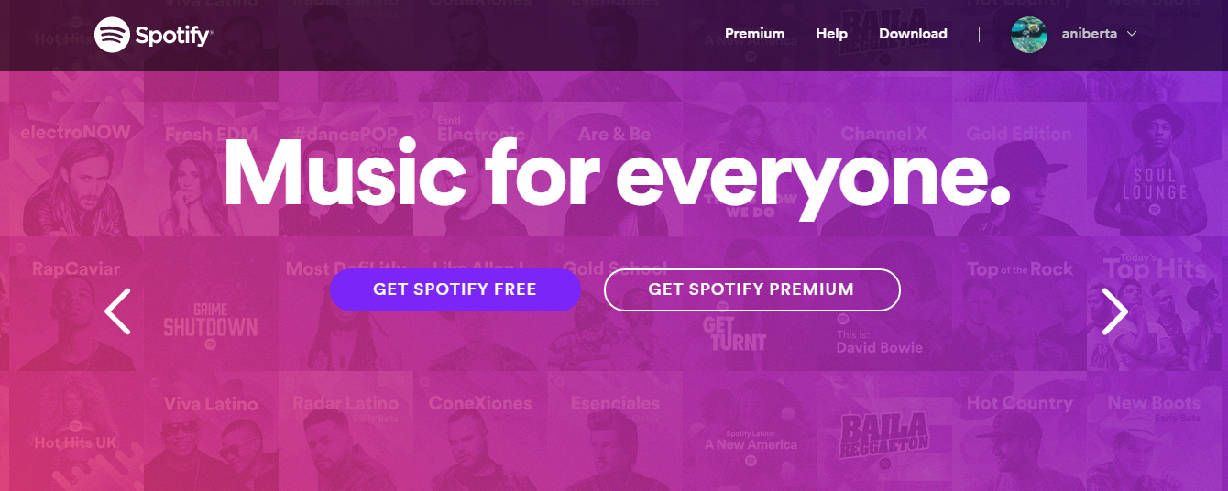Viewport: 1228px width, 491px height.
Task: Open the Download page link
Action: pos(913,34)
